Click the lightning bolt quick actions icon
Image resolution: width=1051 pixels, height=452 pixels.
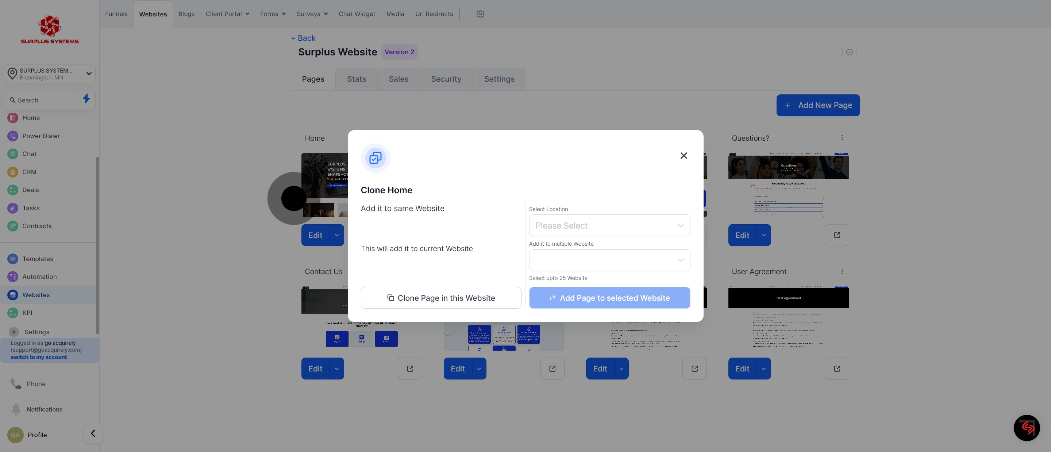86,99
